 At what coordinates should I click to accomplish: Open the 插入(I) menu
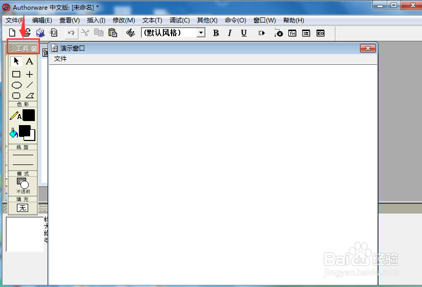tap(96, 20)
